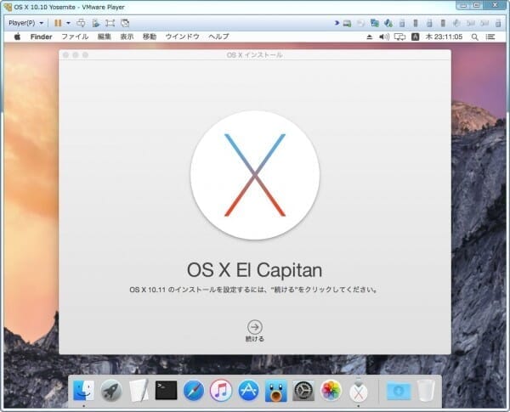Screen dimensions: 510x412
Task: Expand the arrow beside VMware pause button
Action: [68, 23]
